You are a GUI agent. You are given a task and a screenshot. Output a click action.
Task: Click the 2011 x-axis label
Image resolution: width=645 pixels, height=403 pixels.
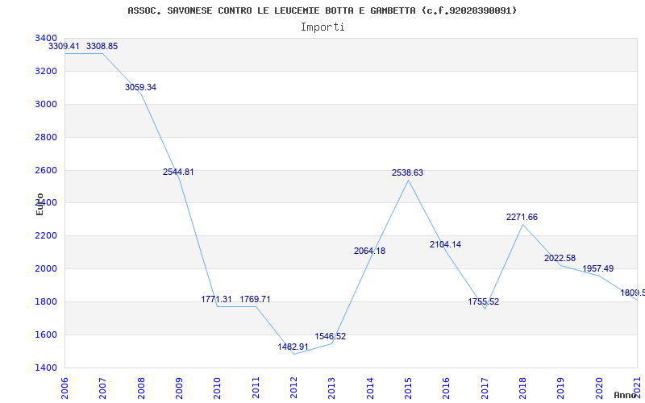256,388
